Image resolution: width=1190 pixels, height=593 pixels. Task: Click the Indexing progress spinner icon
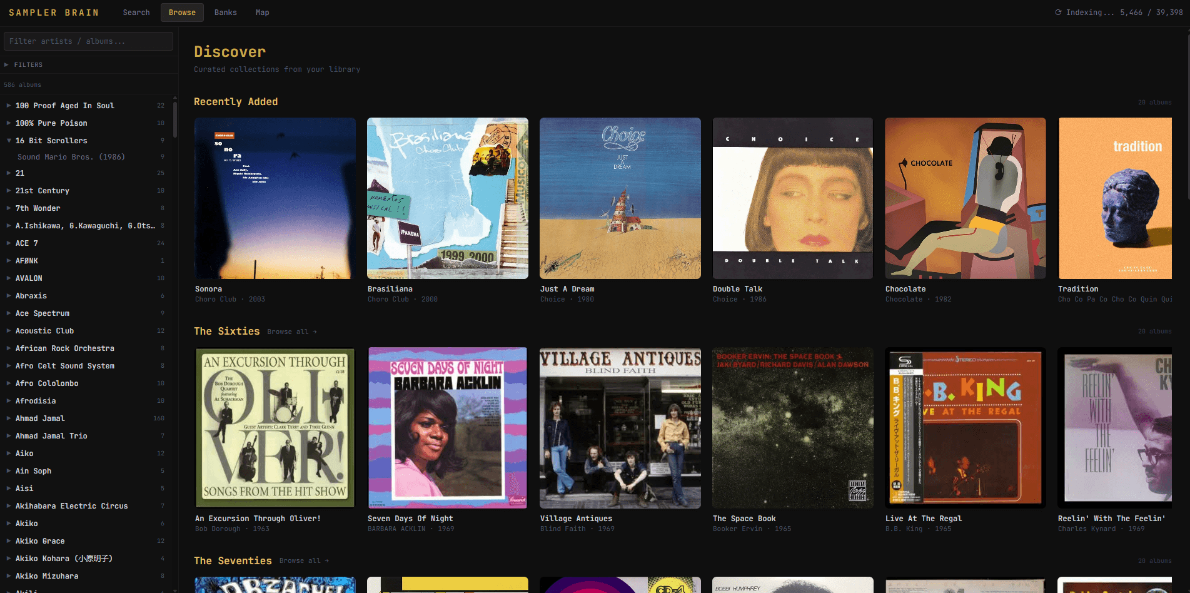pyautogui.click(x=1058, y=13)
